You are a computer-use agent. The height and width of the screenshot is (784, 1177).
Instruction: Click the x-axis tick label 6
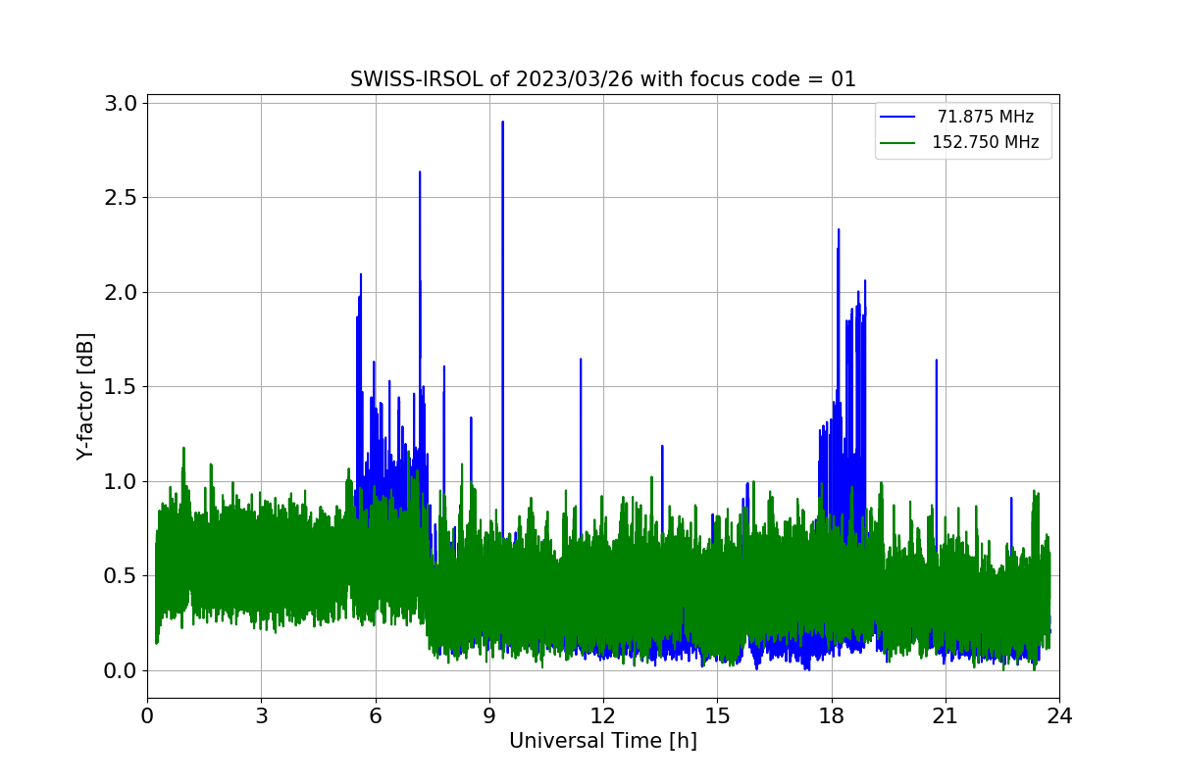(375, 715)
